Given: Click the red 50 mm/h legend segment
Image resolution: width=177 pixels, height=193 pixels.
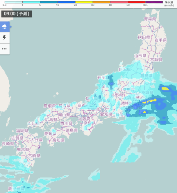Looking at the screenshot, I should tap(137, 2).
